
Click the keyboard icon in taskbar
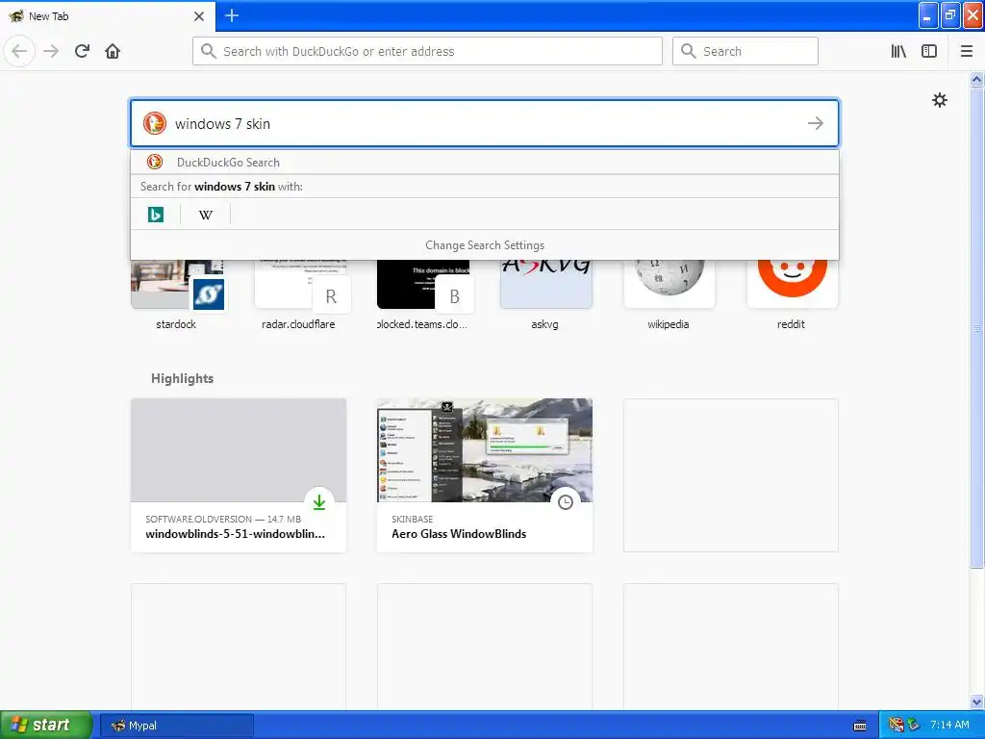[x=860, y=726]
